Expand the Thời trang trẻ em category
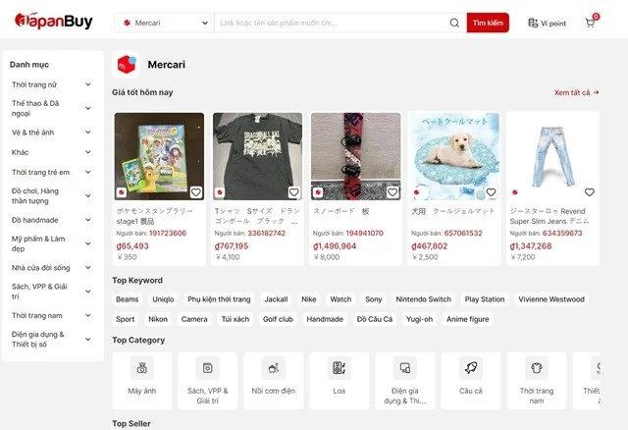628x430 pixels. pos(88,172)
